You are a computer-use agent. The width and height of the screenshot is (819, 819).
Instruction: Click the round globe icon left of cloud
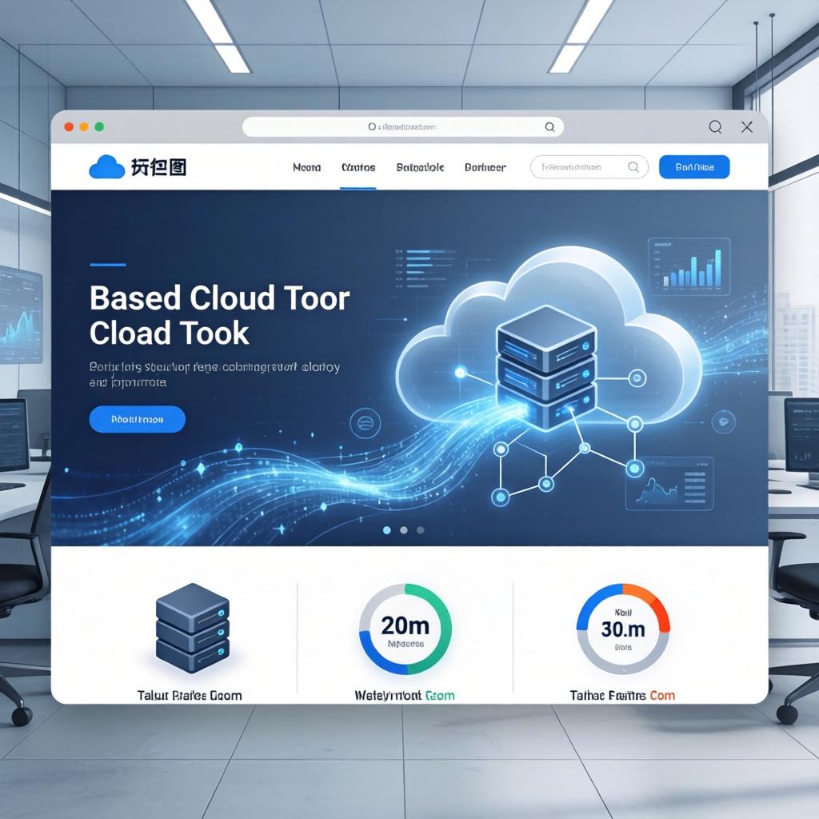click(366, 421)
